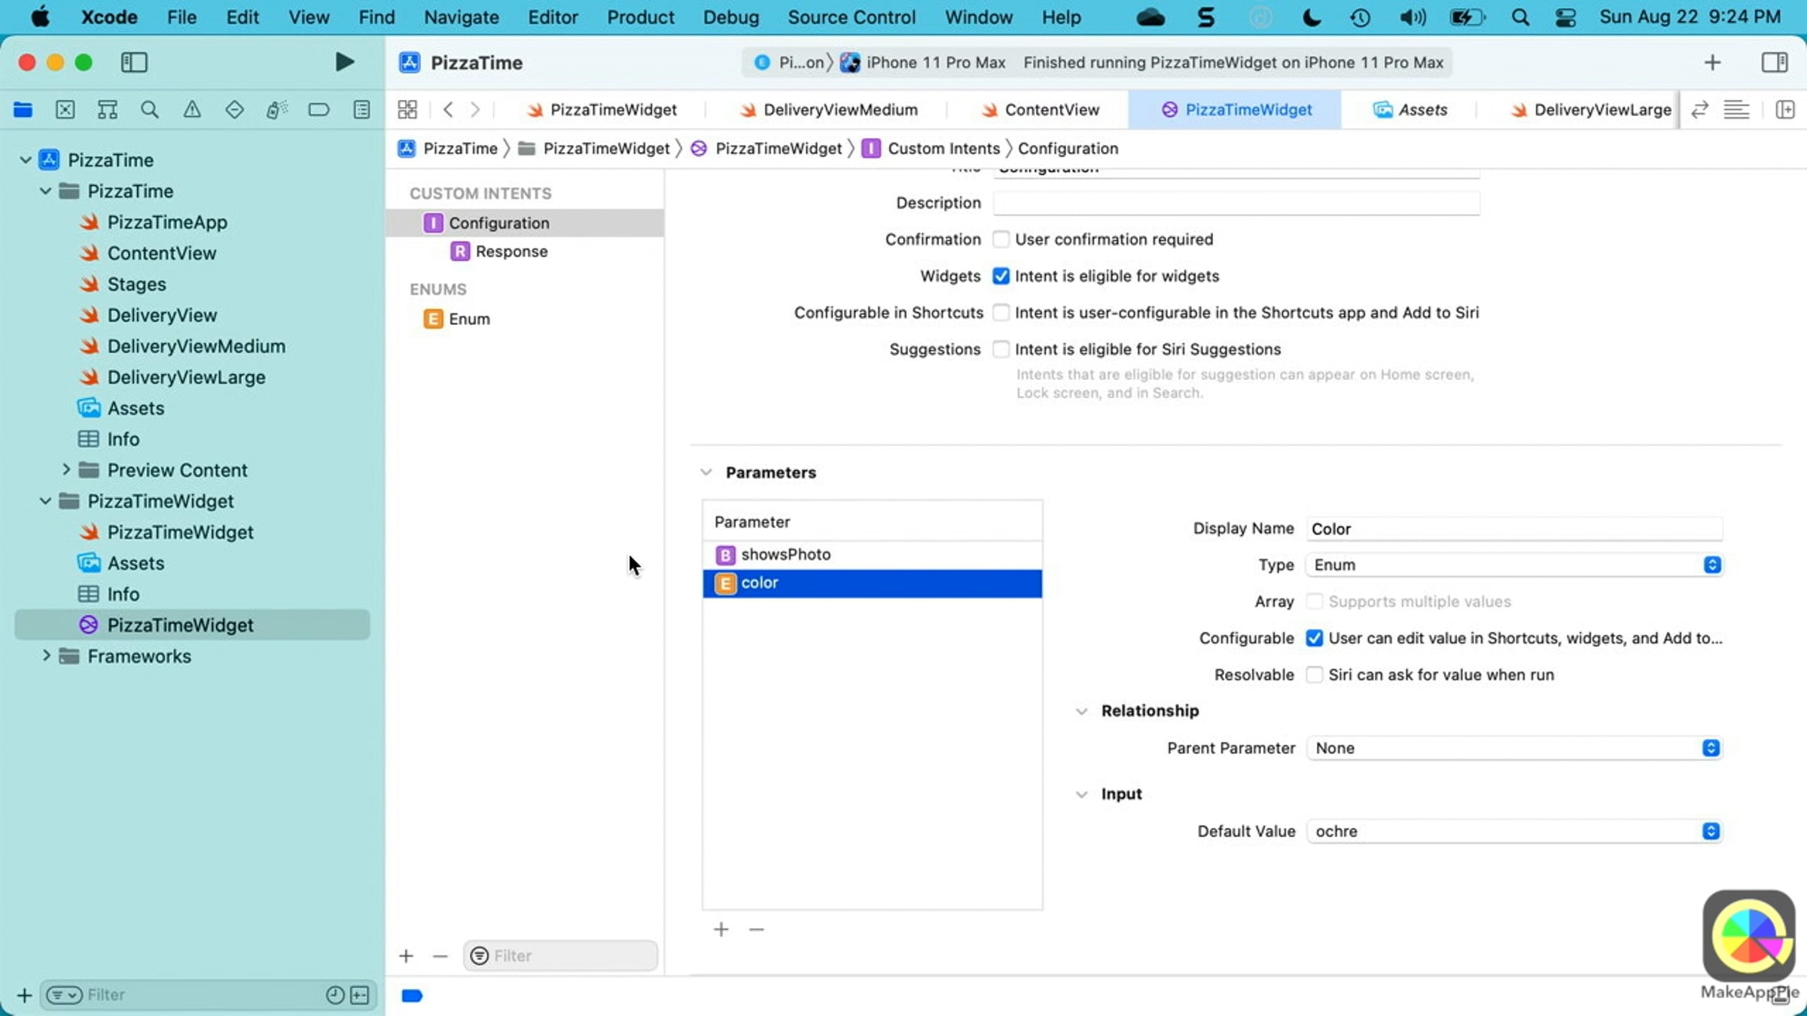This screenshot has height=1016, width=1807.
Task: Open the breakpoint navigator icon
Action: coord(318,110)
